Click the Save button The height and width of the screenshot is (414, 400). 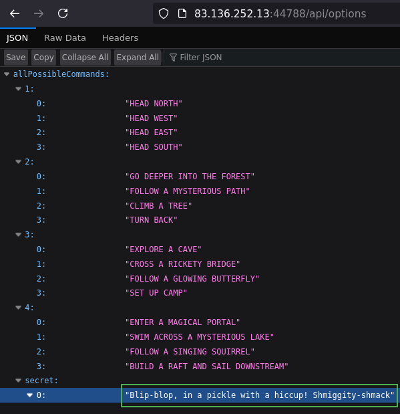click(16, 58)
